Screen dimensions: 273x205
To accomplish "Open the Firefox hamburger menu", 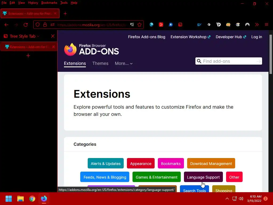I will 267,25.
